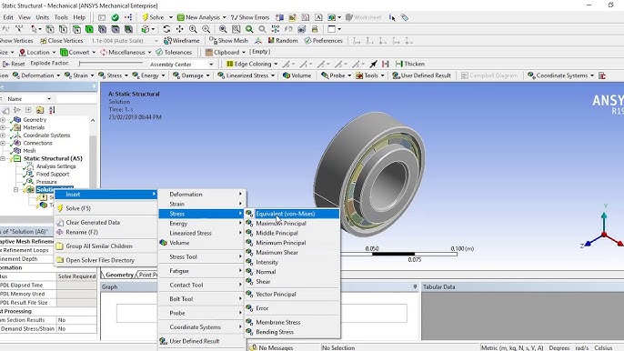Choose Clear Generated Data

tap(106, 223)
